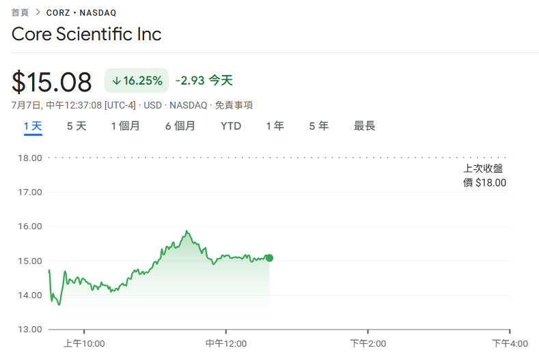Open the 免責事項 disclaimer link
The width and height of the screenshot is (539, 361).
click(234, 105)
